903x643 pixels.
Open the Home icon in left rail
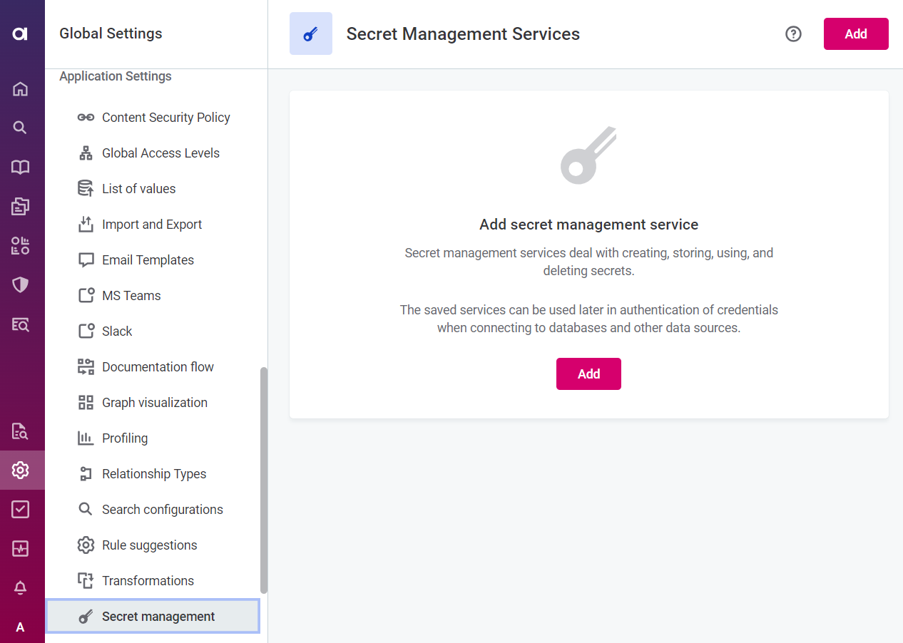[x=21, y=89]
